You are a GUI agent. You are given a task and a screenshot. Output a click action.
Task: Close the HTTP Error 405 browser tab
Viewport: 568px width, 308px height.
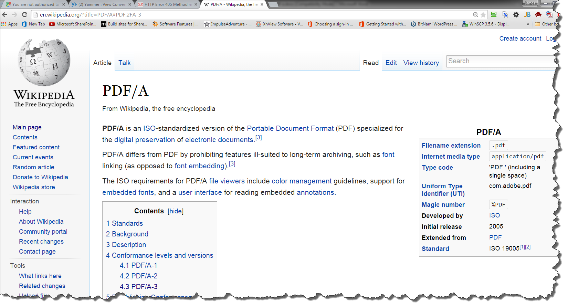196,4
